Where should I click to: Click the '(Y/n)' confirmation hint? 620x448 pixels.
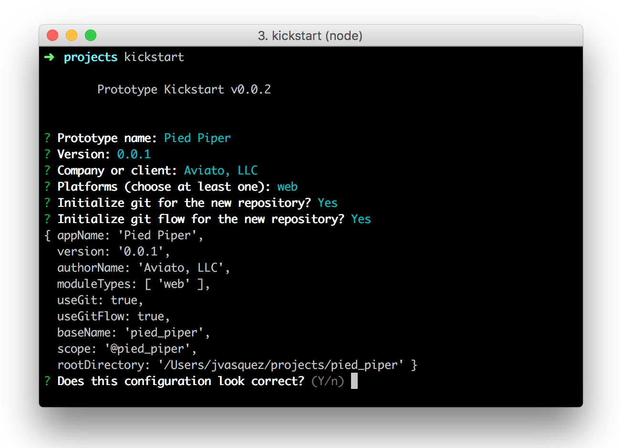click(329, 381)
